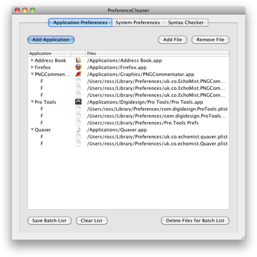This screenshot has height=257, width=257.
Task: Select the Pro Tools Prefs file row
Action: (128, 123)
